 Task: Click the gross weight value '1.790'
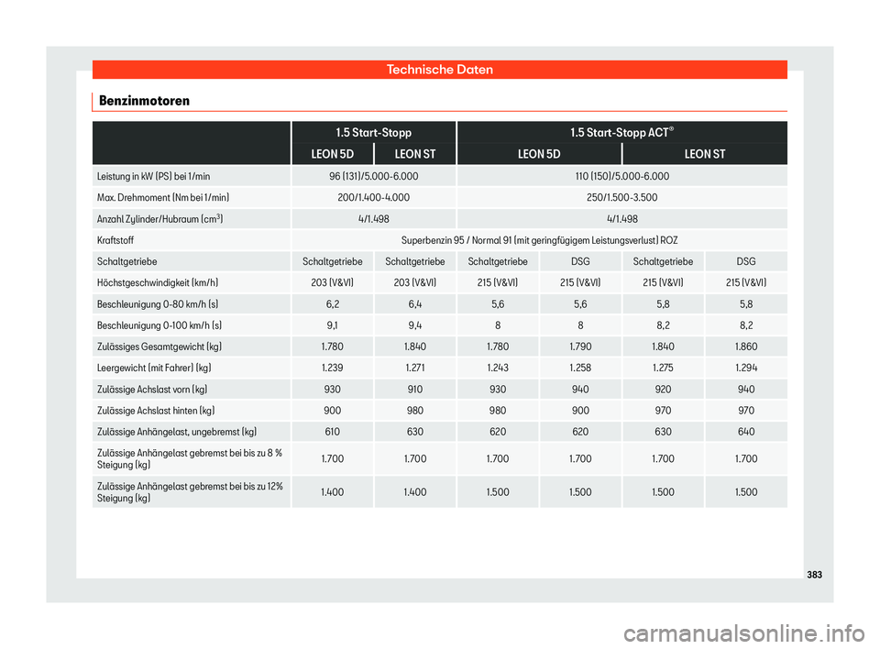[x=580, y=346]
